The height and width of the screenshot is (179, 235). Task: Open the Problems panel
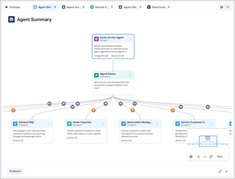[15, 171]
